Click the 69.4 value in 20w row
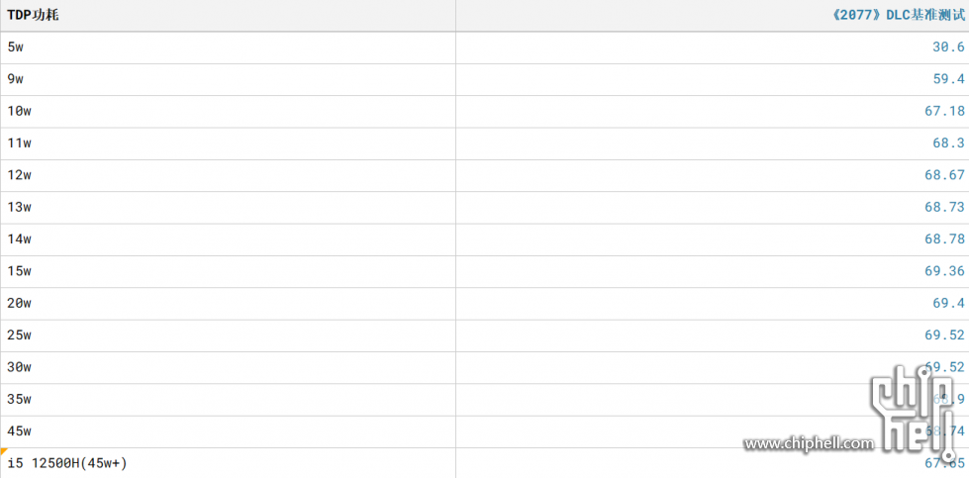The image size is (969, 478). click(x=948, y=303)
